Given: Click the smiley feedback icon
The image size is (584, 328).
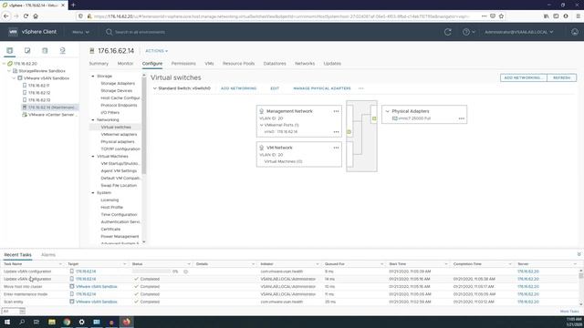Looking at the screenshot, I should point(575,32).
